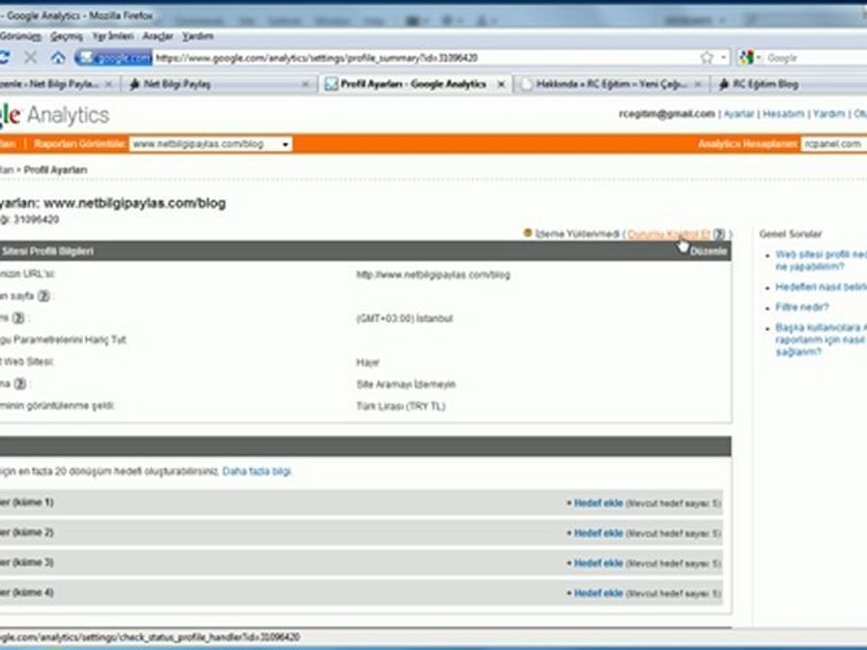Click the 'Durumu Kontrol Et' link
Screen dimensions: 867x650
668,235
